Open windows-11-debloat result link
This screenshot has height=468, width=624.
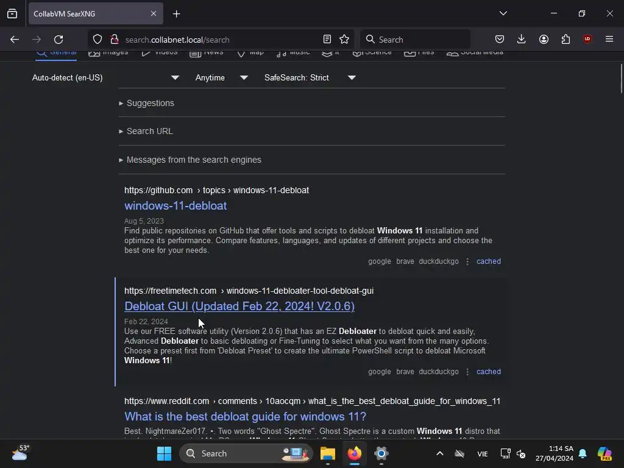click(x=175, y=206)
